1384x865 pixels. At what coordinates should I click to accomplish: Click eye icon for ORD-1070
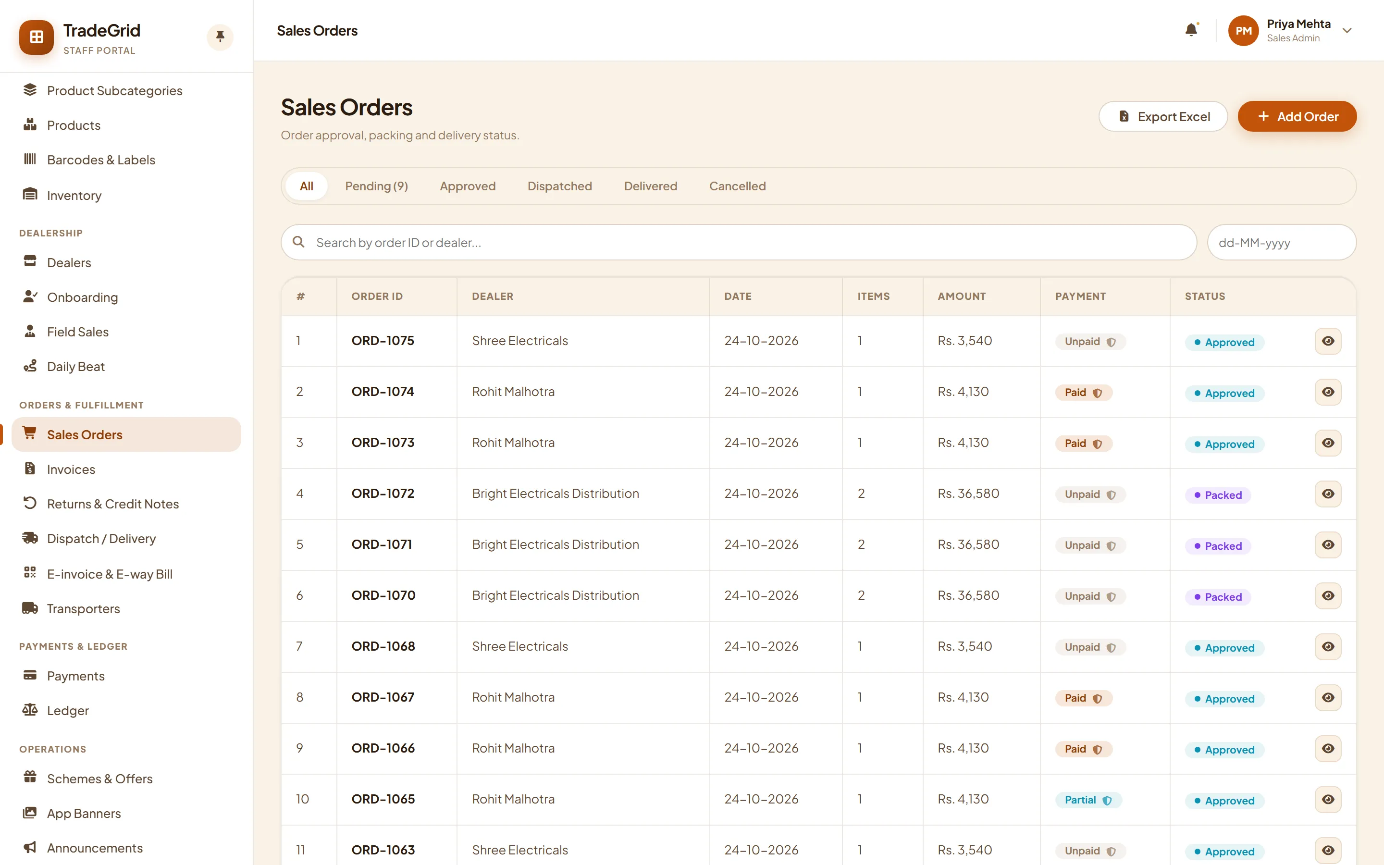[x=1328, y=595]
